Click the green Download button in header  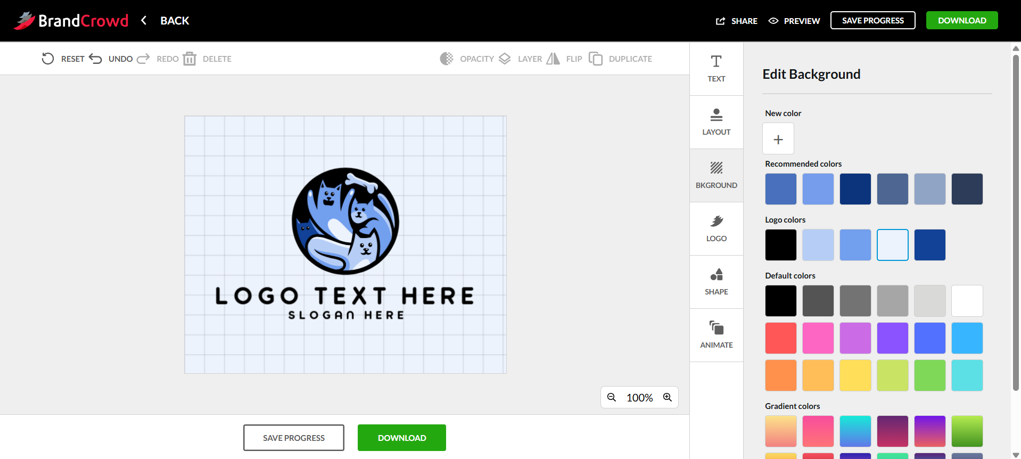962,20
